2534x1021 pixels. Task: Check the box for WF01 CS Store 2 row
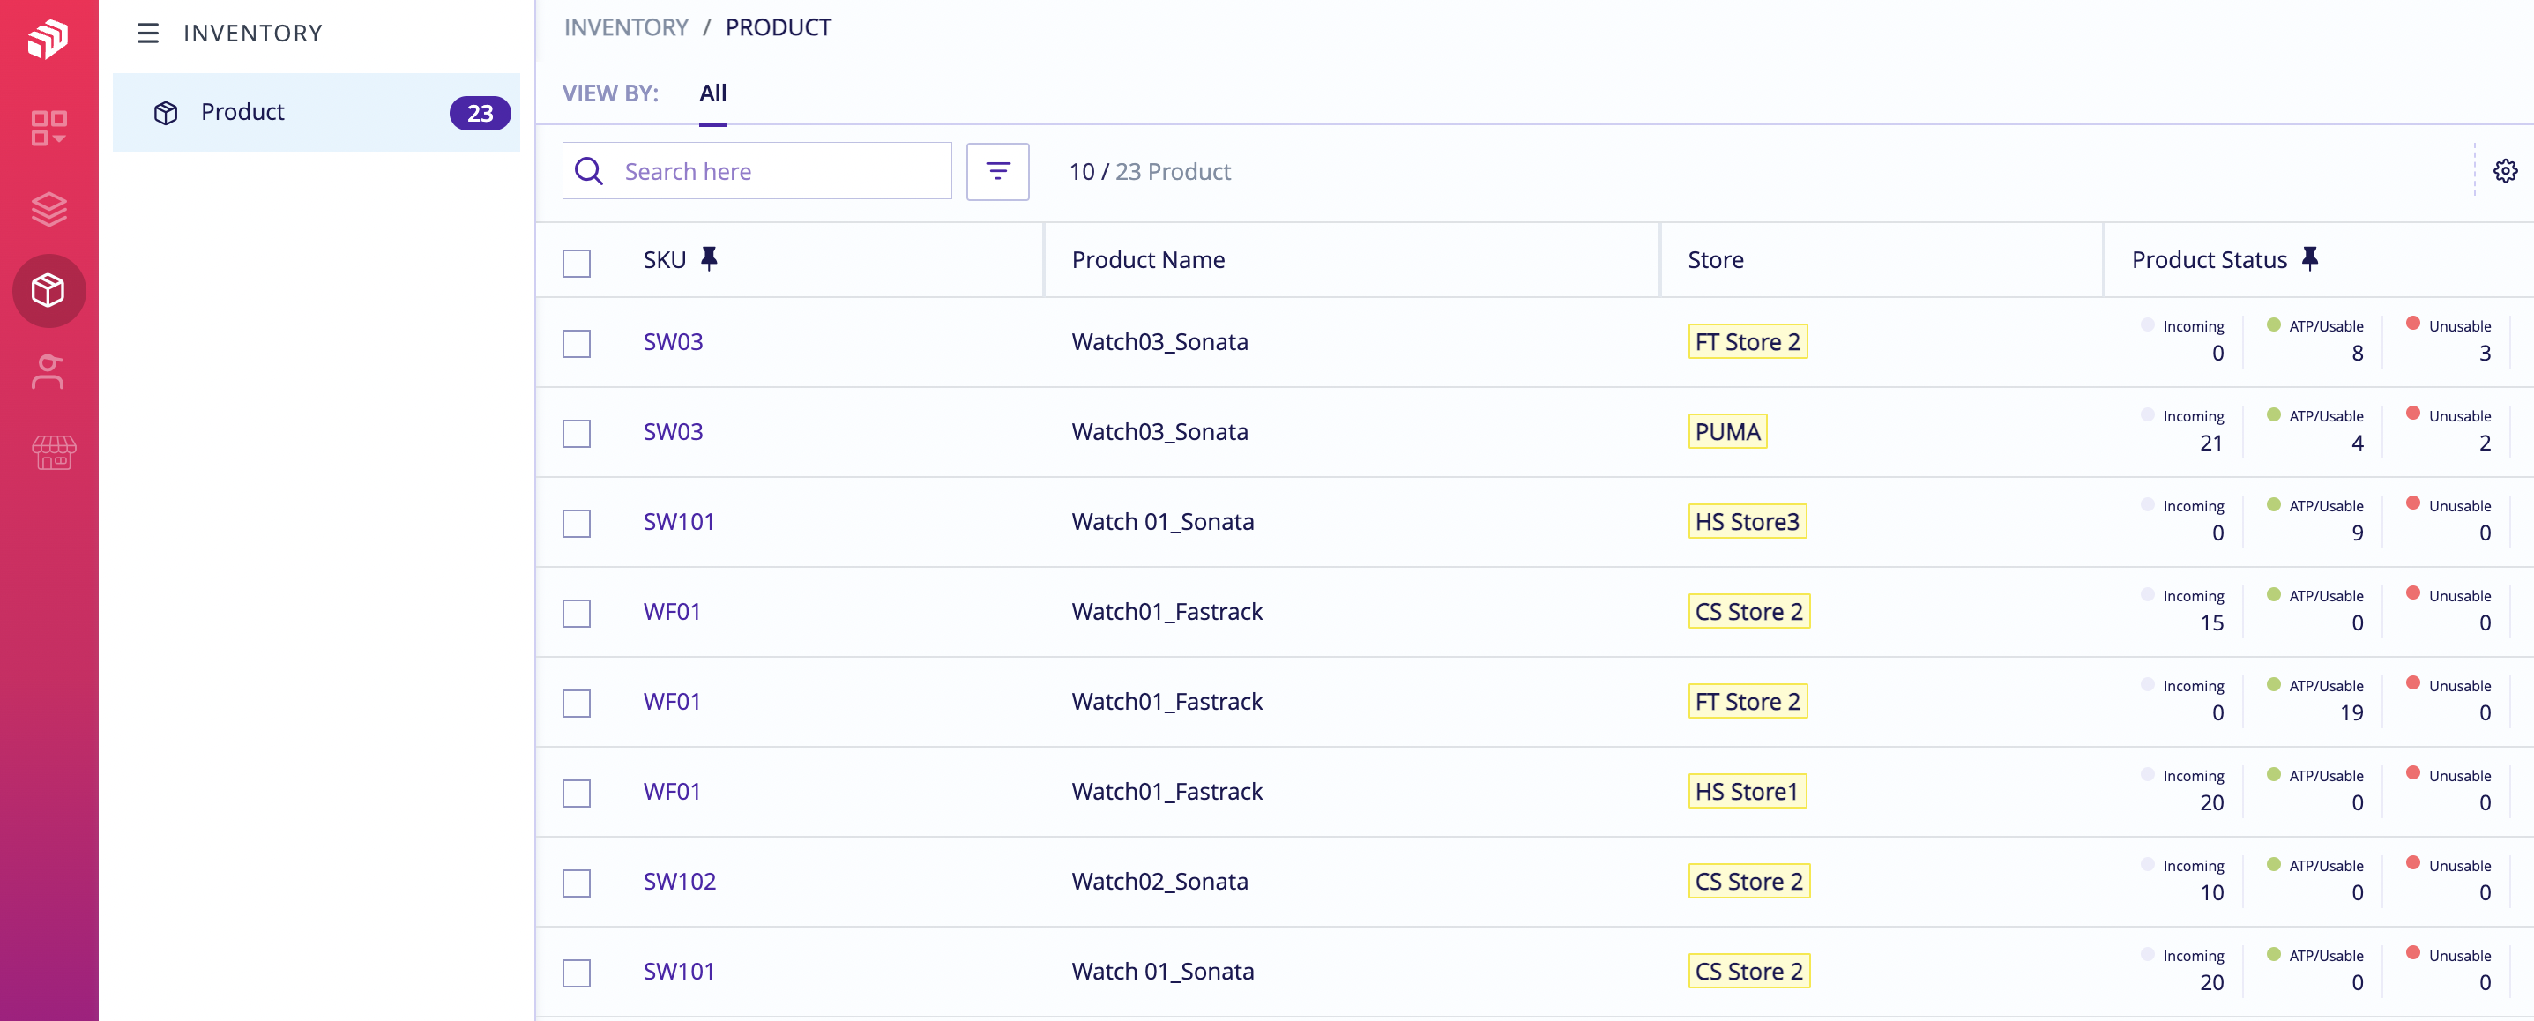tap(577, 614)
